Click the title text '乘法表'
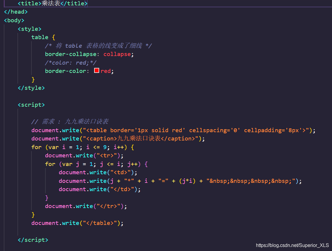Screen dimensions: 332x251 (51, 3)
